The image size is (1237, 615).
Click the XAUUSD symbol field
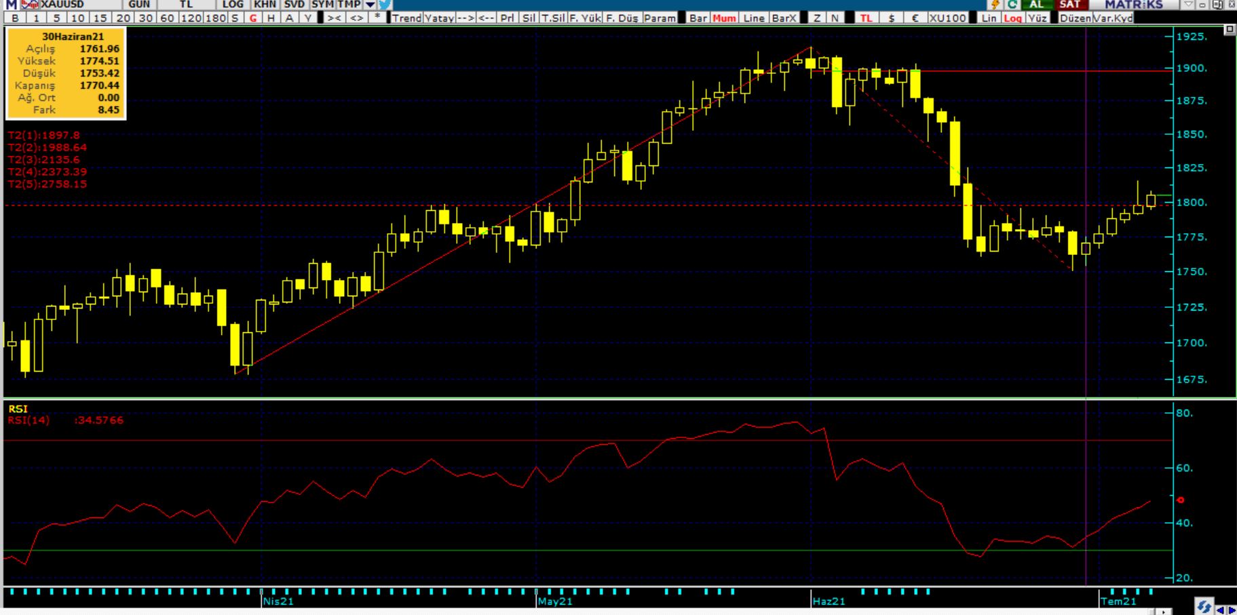(x=80, y=5)
